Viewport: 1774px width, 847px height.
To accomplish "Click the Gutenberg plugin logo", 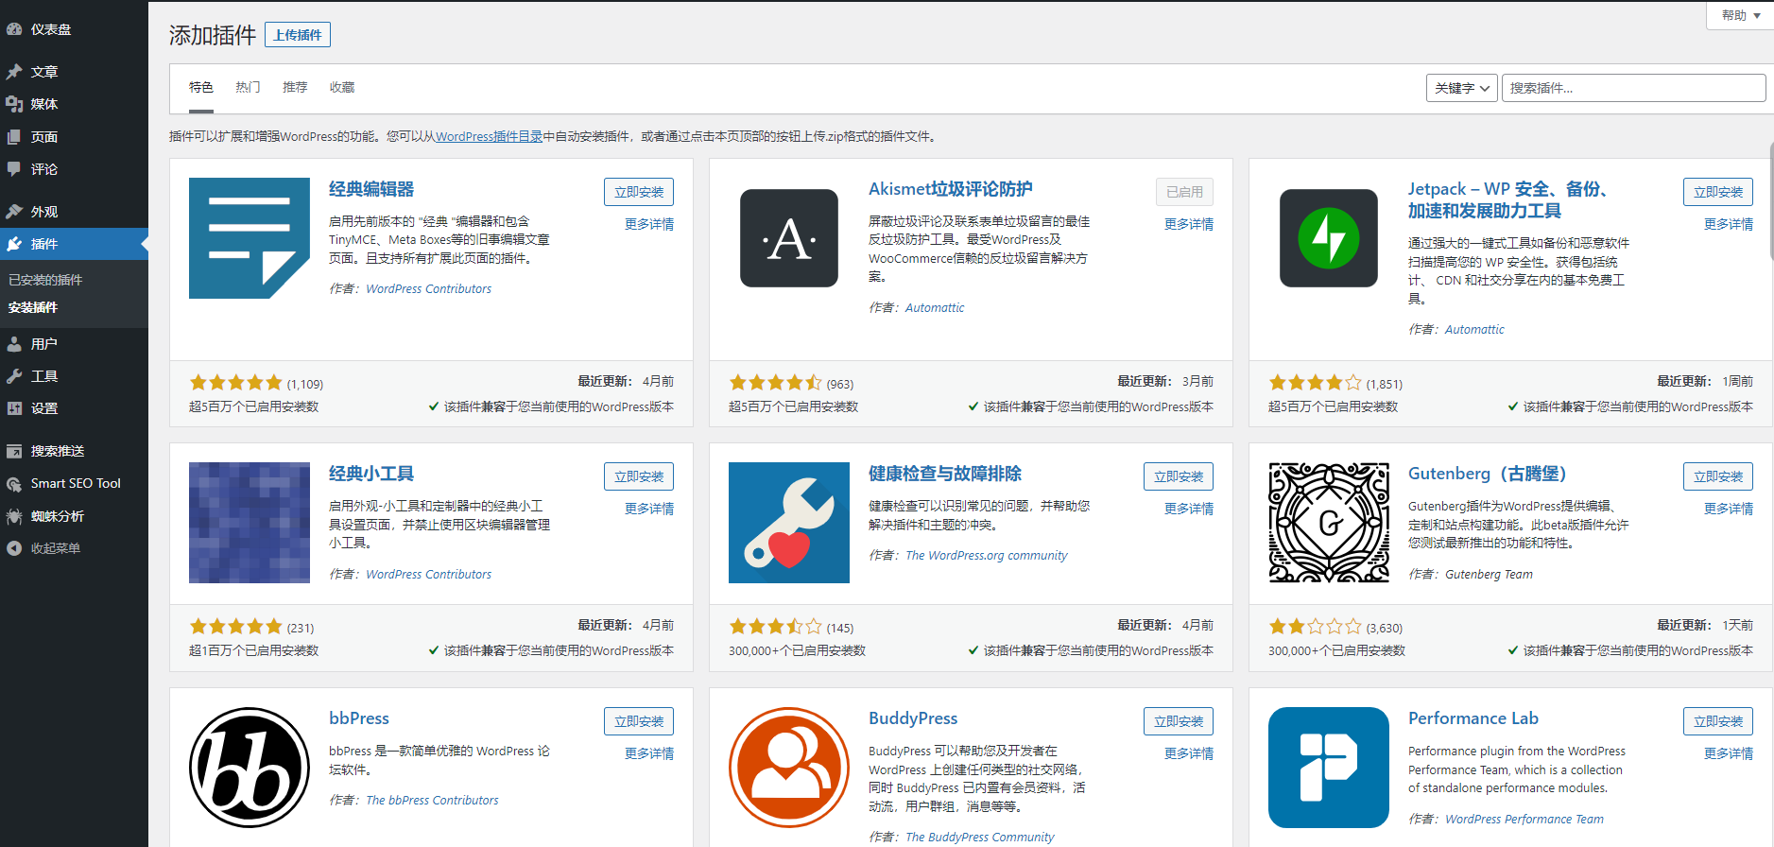I will click(1328, 523).
